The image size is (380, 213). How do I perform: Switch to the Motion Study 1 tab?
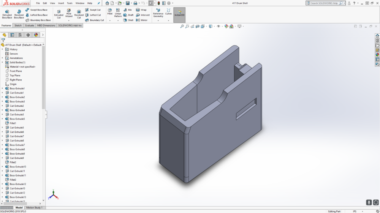click(34, 208)
